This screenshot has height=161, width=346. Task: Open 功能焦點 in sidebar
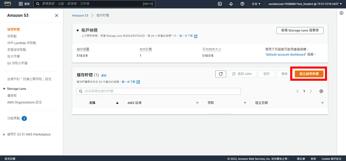[x=14, y=118]
